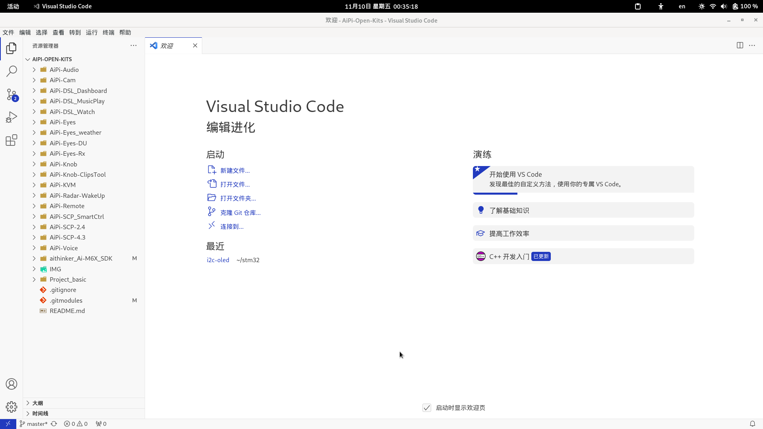Open the 提高工作效率 walkthrough
Screen dimensions: 763x429
583,234
